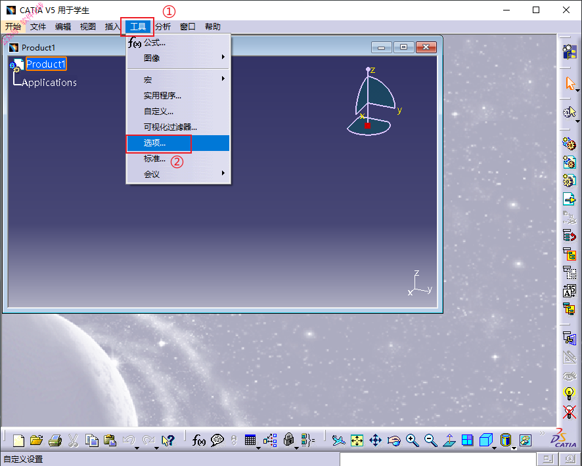
Task: Click the Fit All In icon
Action: (357, 440)
